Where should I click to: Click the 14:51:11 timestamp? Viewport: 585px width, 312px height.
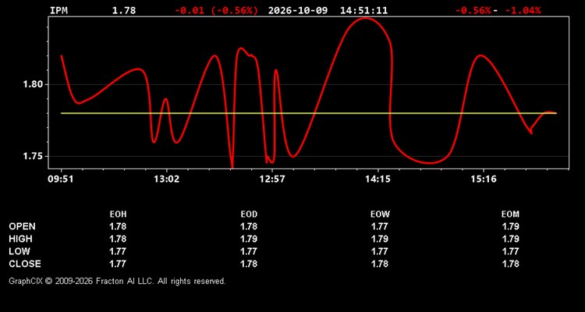[x=363, y=10]
